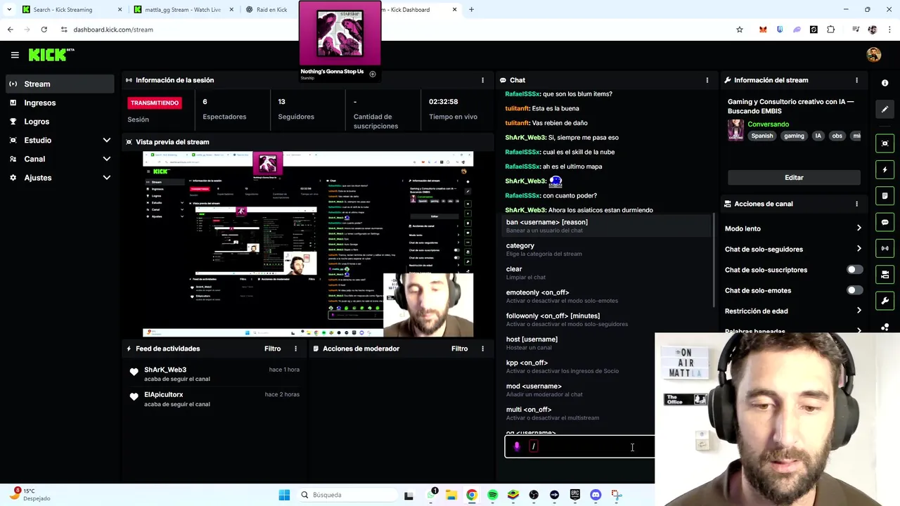
Task: Open the user avatar in the header
Action: coord(874,55)
